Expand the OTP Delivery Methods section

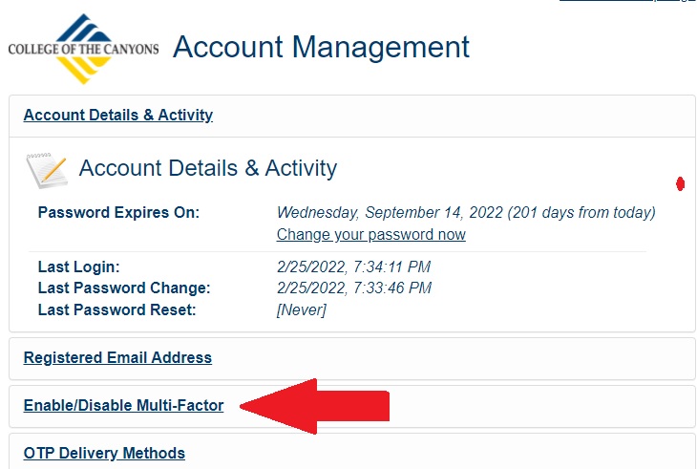[x=104, y=453]
